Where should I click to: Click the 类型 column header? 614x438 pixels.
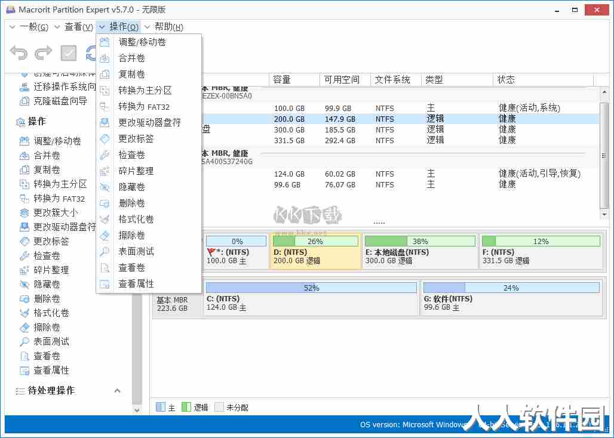coord(457,80)
